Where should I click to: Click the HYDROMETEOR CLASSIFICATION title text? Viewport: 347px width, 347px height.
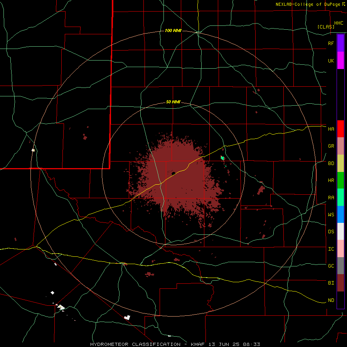[135, 344]
